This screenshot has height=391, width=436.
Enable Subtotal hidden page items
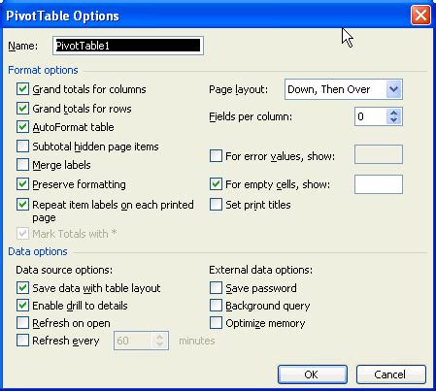coord(22,147)
